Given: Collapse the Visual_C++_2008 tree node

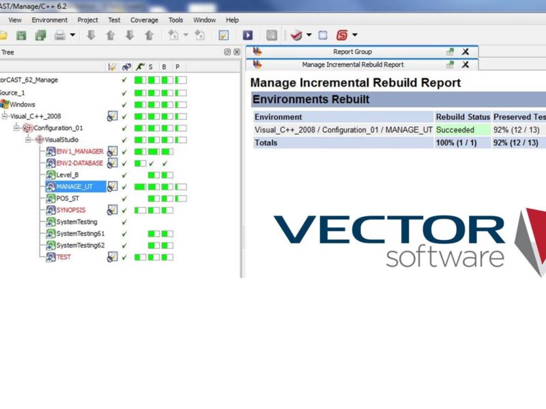Looking at the screenshot, I should [x=5, y=117].
